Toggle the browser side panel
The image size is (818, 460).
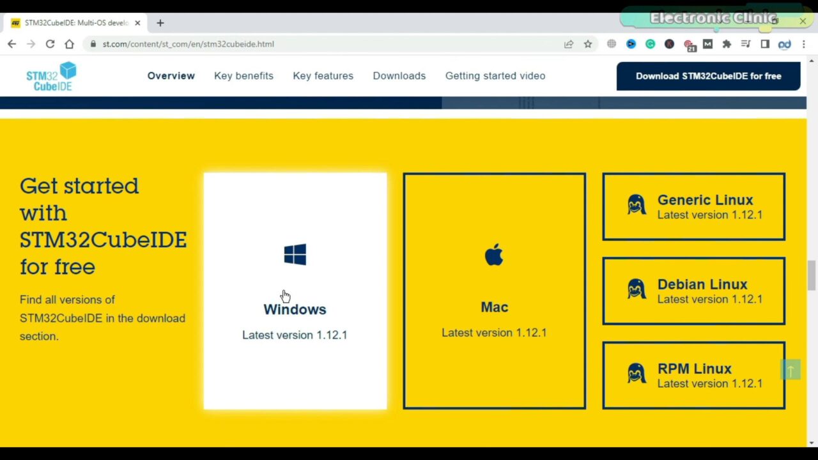pos(765,44)
